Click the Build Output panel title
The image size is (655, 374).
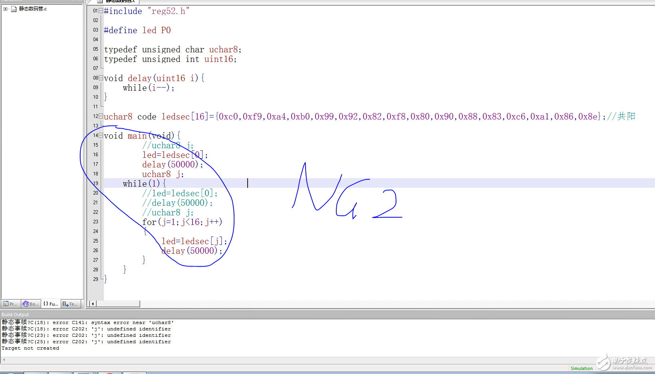[15, 314]
